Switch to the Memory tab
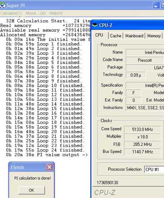164x198 pixels. point(154,36)
